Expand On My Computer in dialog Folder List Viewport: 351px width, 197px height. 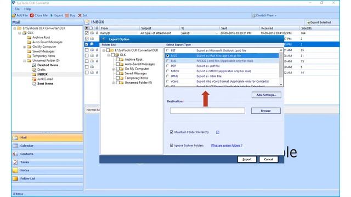pyautogui.click(x=114, y=69)
